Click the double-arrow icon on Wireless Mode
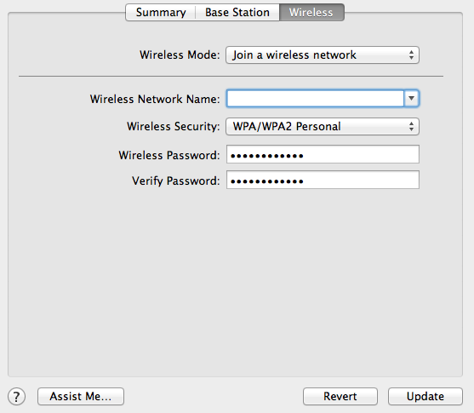474x413 pixels. click(x=411, y=54)
